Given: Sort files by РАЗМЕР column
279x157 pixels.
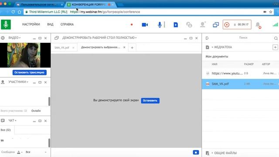Looking at the screenshot, I should pos(249,64).
